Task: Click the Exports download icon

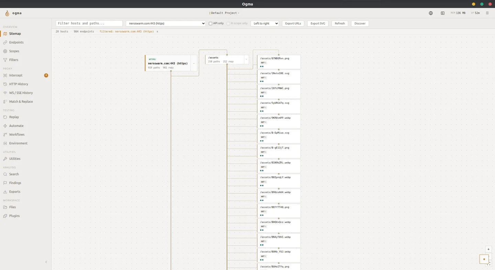Action: click(5, 192)
